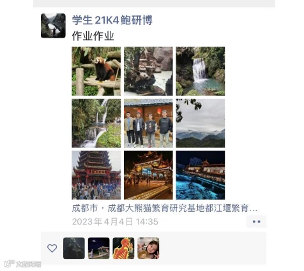304x271 pixels.
Task: View the cascading stream forest photo
Action: pyautogui.click(x=96, y=123)
